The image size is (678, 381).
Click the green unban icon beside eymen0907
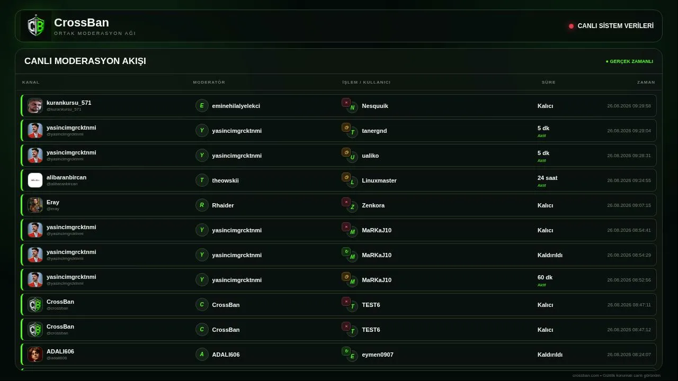(346, 351)
